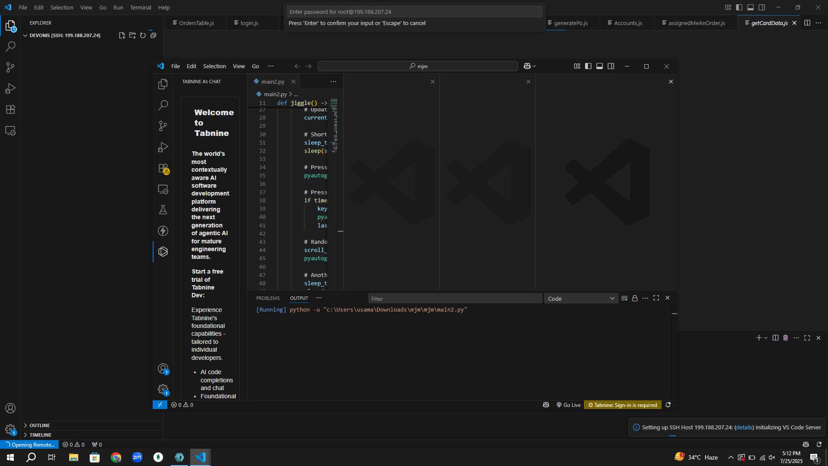Click New Folder icon in DEVOMS explorer
Viewport: 828px width, 466px height.
click(x=132, y=35)
